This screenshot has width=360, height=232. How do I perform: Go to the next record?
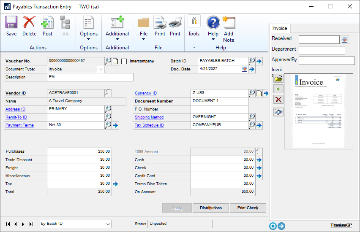pyautogui.click(x=23, y=224)
